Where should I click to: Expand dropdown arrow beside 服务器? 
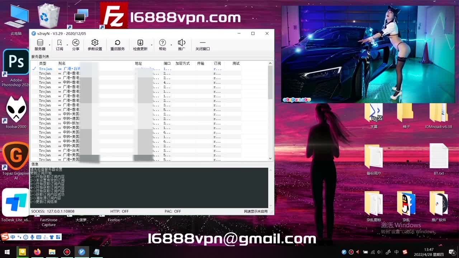tap(49, 45)
